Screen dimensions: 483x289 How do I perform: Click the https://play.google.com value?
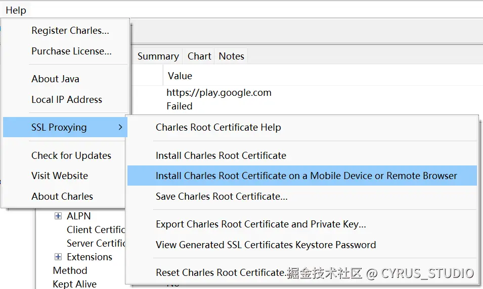click(219, 92)
